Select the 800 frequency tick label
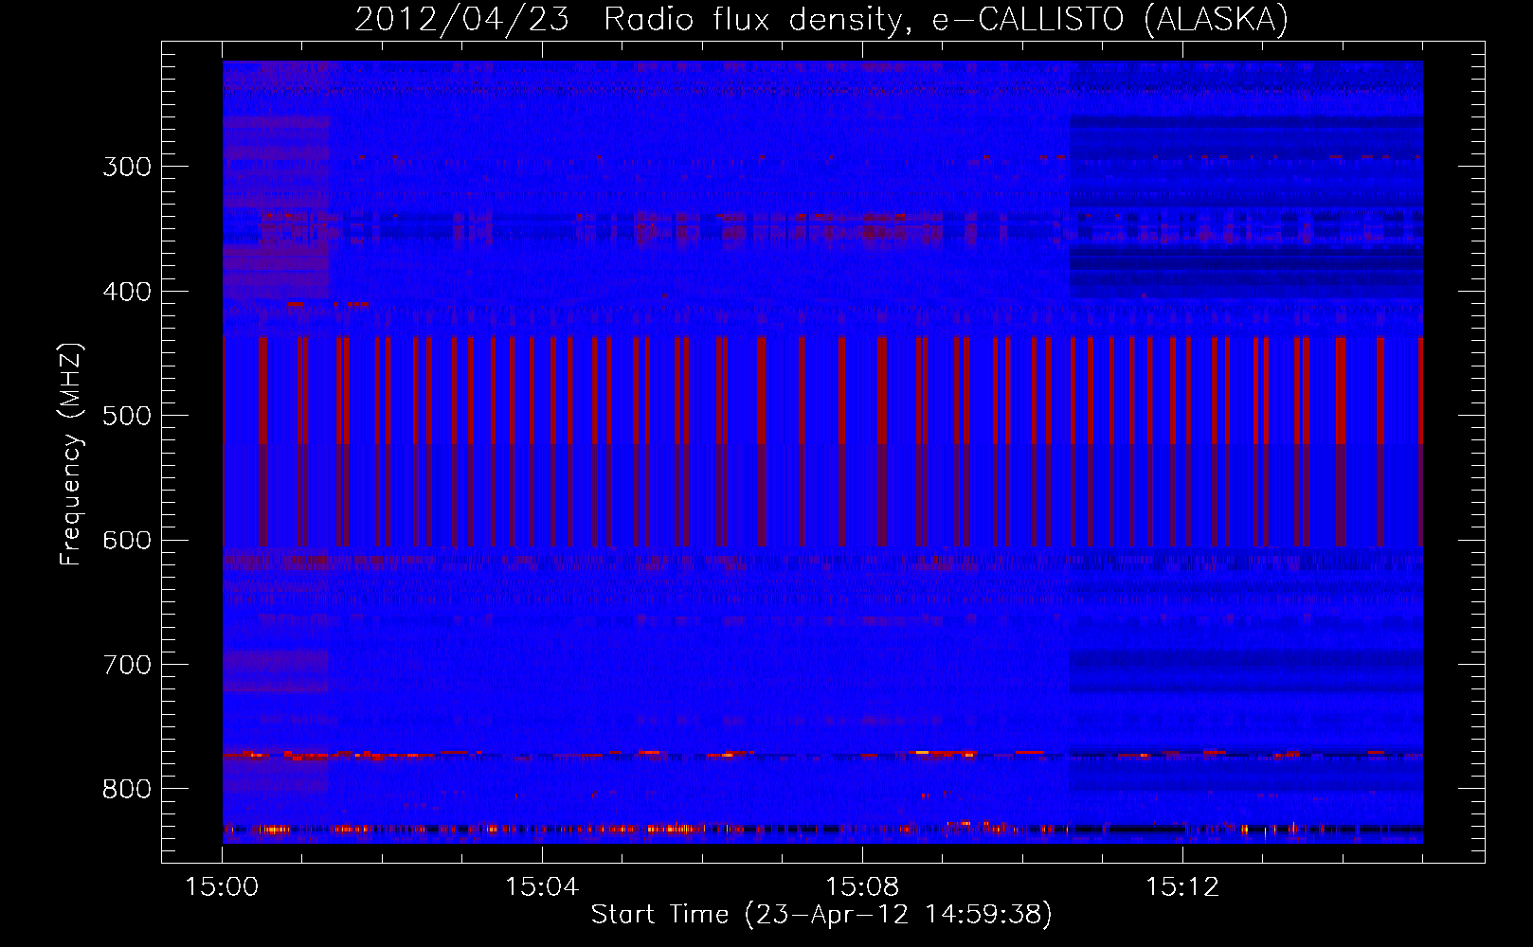This screenshot has width=1533, height=947. pos(127,789)
